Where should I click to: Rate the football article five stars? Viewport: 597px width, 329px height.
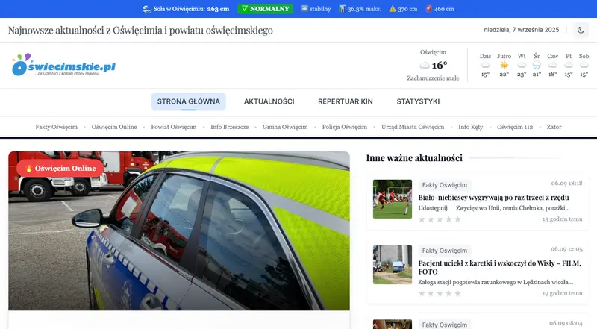(457, 219)
